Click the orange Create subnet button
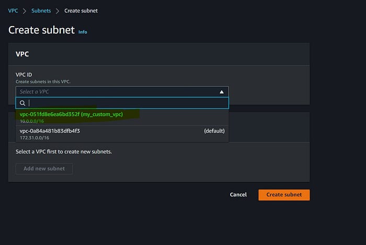366x245 pixels. (x=284, y=195)
